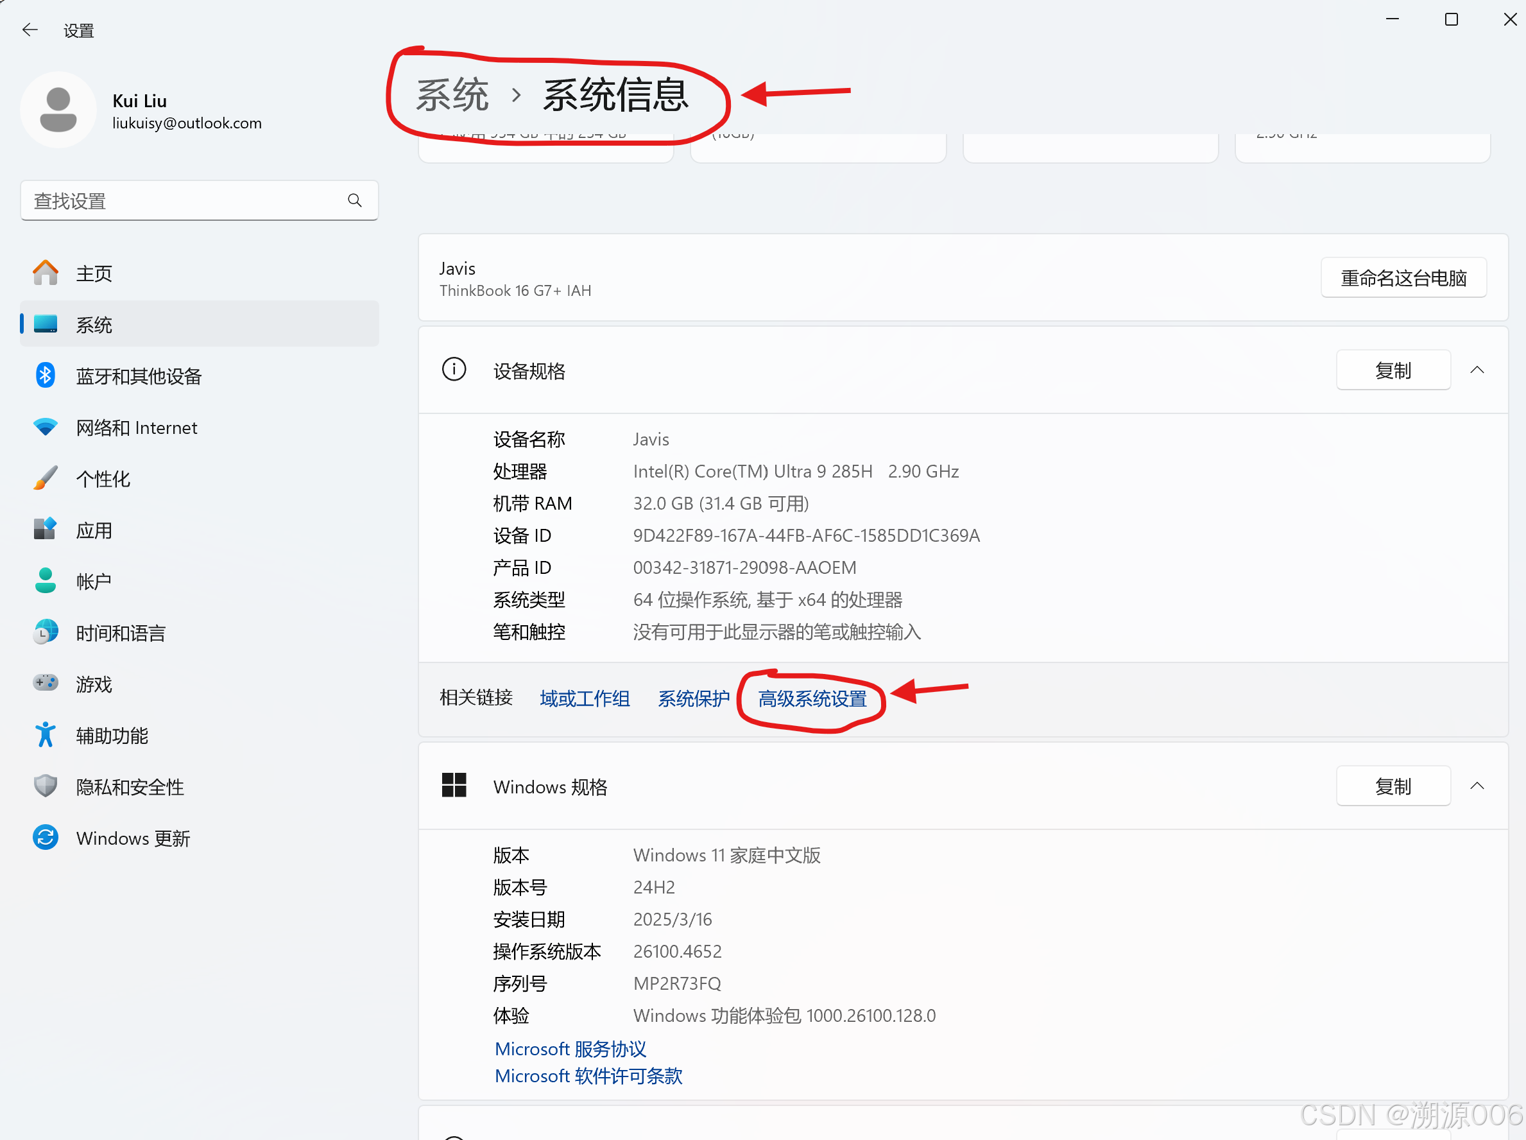
Task: Click the version number 24H2
Action: pos(654,886)
